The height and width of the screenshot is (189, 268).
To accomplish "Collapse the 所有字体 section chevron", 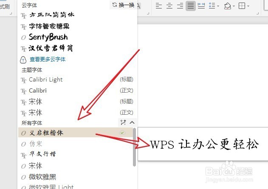I will (132, 122).
